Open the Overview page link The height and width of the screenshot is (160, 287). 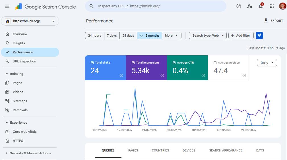coord(20,34)
